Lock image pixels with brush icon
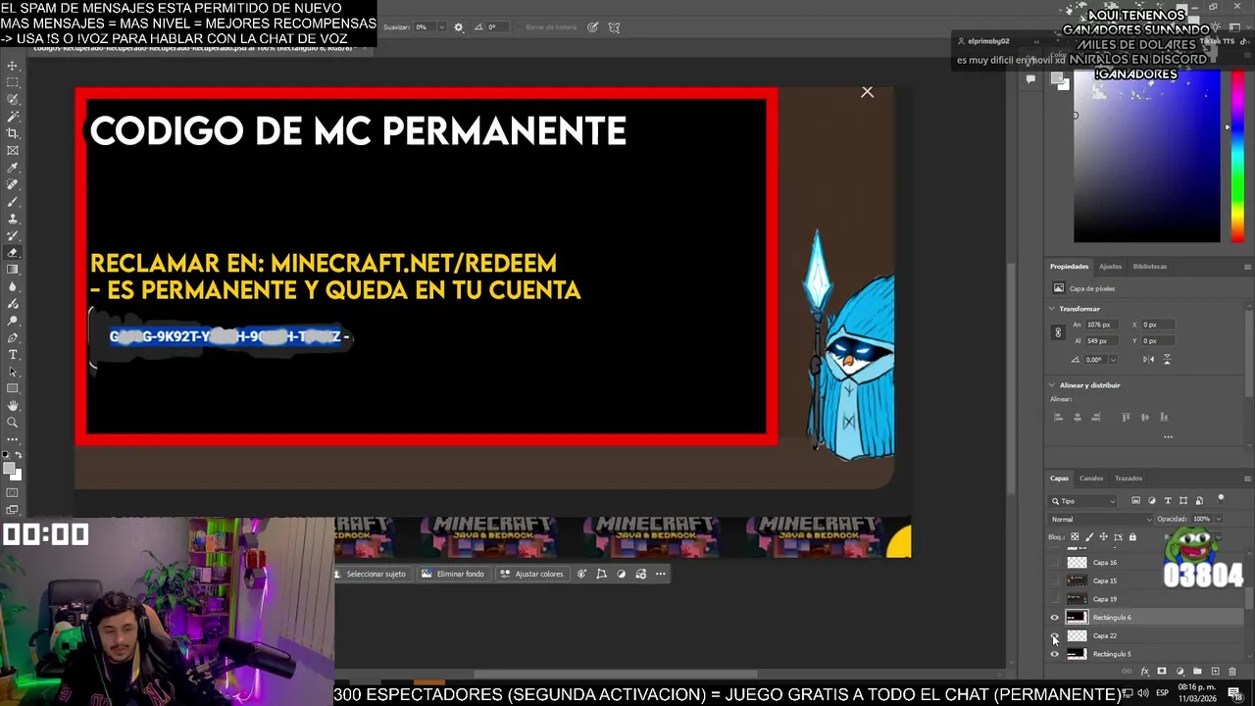 [1089, 537]
